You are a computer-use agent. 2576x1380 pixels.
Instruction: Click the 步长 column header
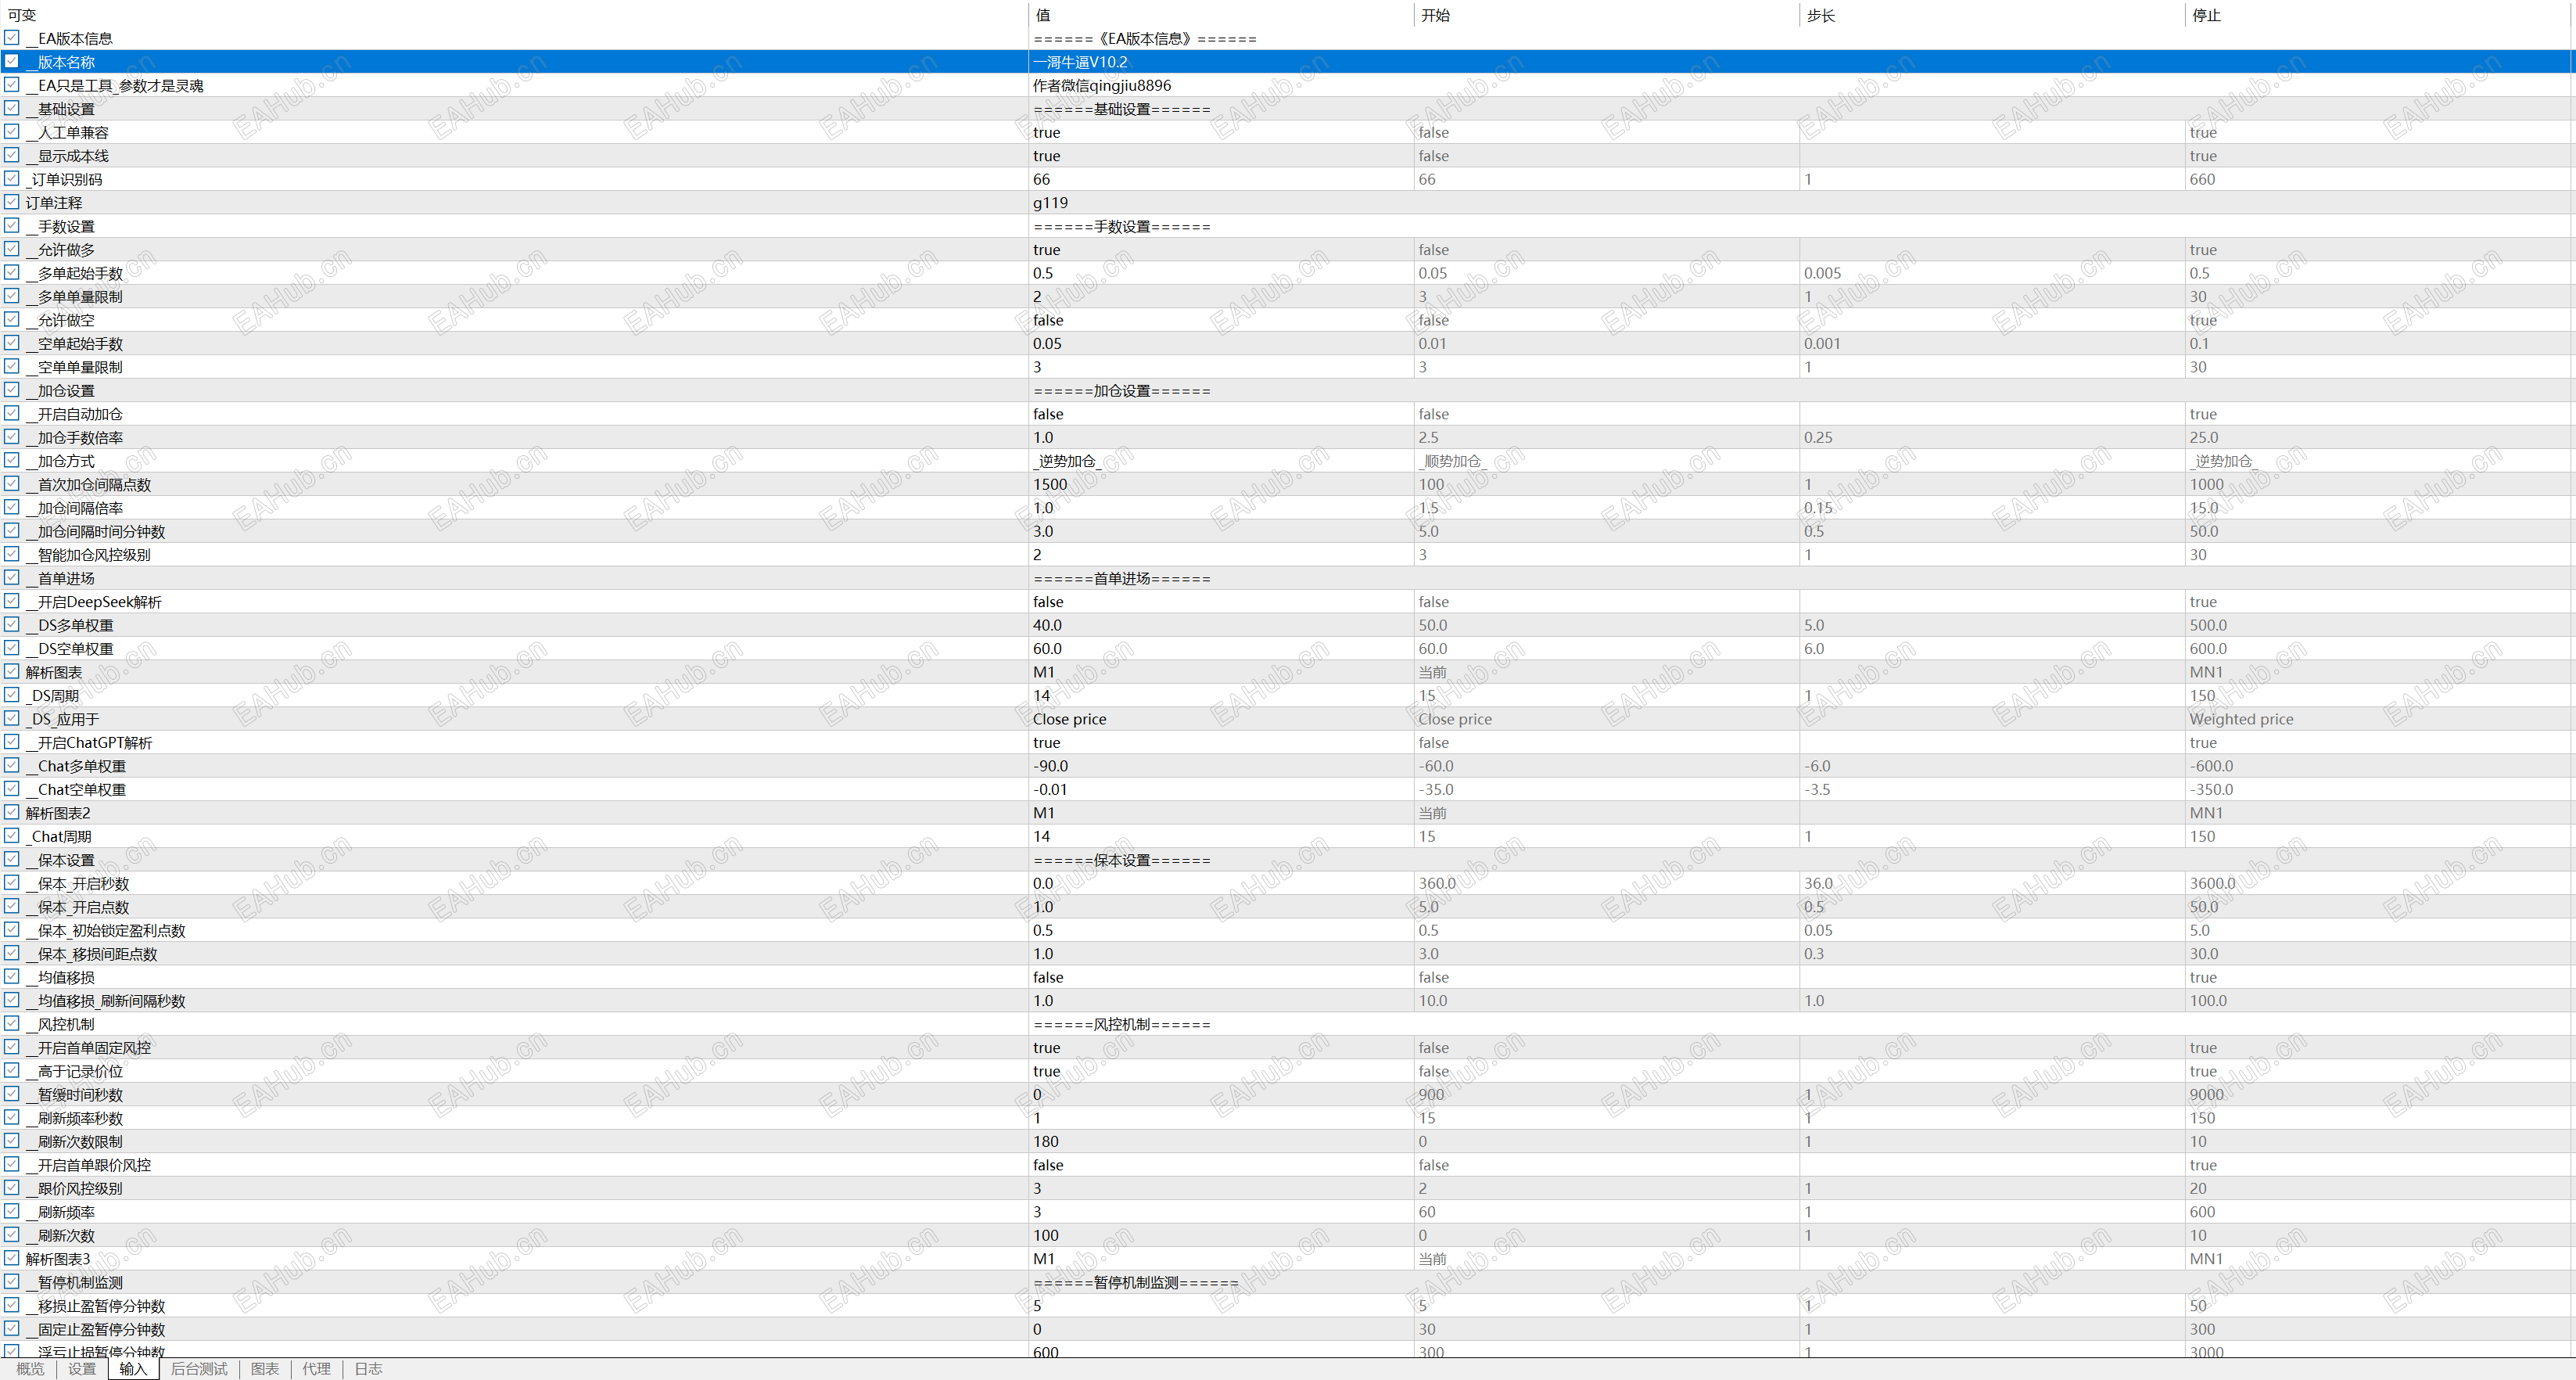tap(1820, 15)
